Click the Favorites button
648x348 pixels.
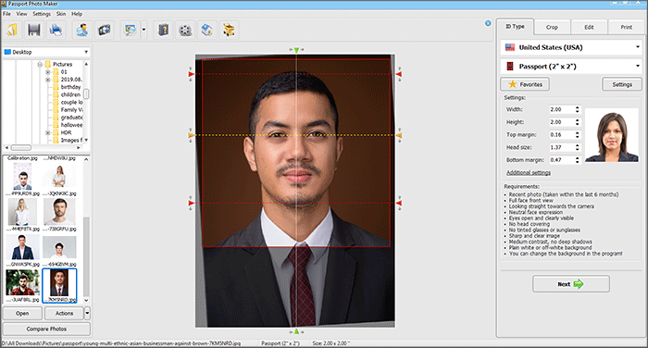coord(525,84)
